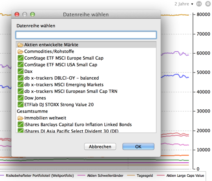Confirm selection with the OK button
212x181 pixels.
coord(138,147)
